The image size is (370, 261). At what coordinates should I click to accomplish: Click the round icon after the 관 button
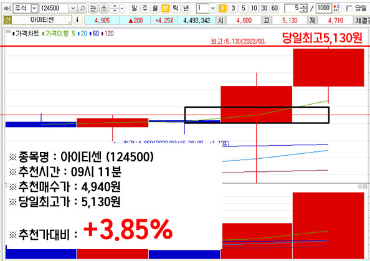click(104, 9)
